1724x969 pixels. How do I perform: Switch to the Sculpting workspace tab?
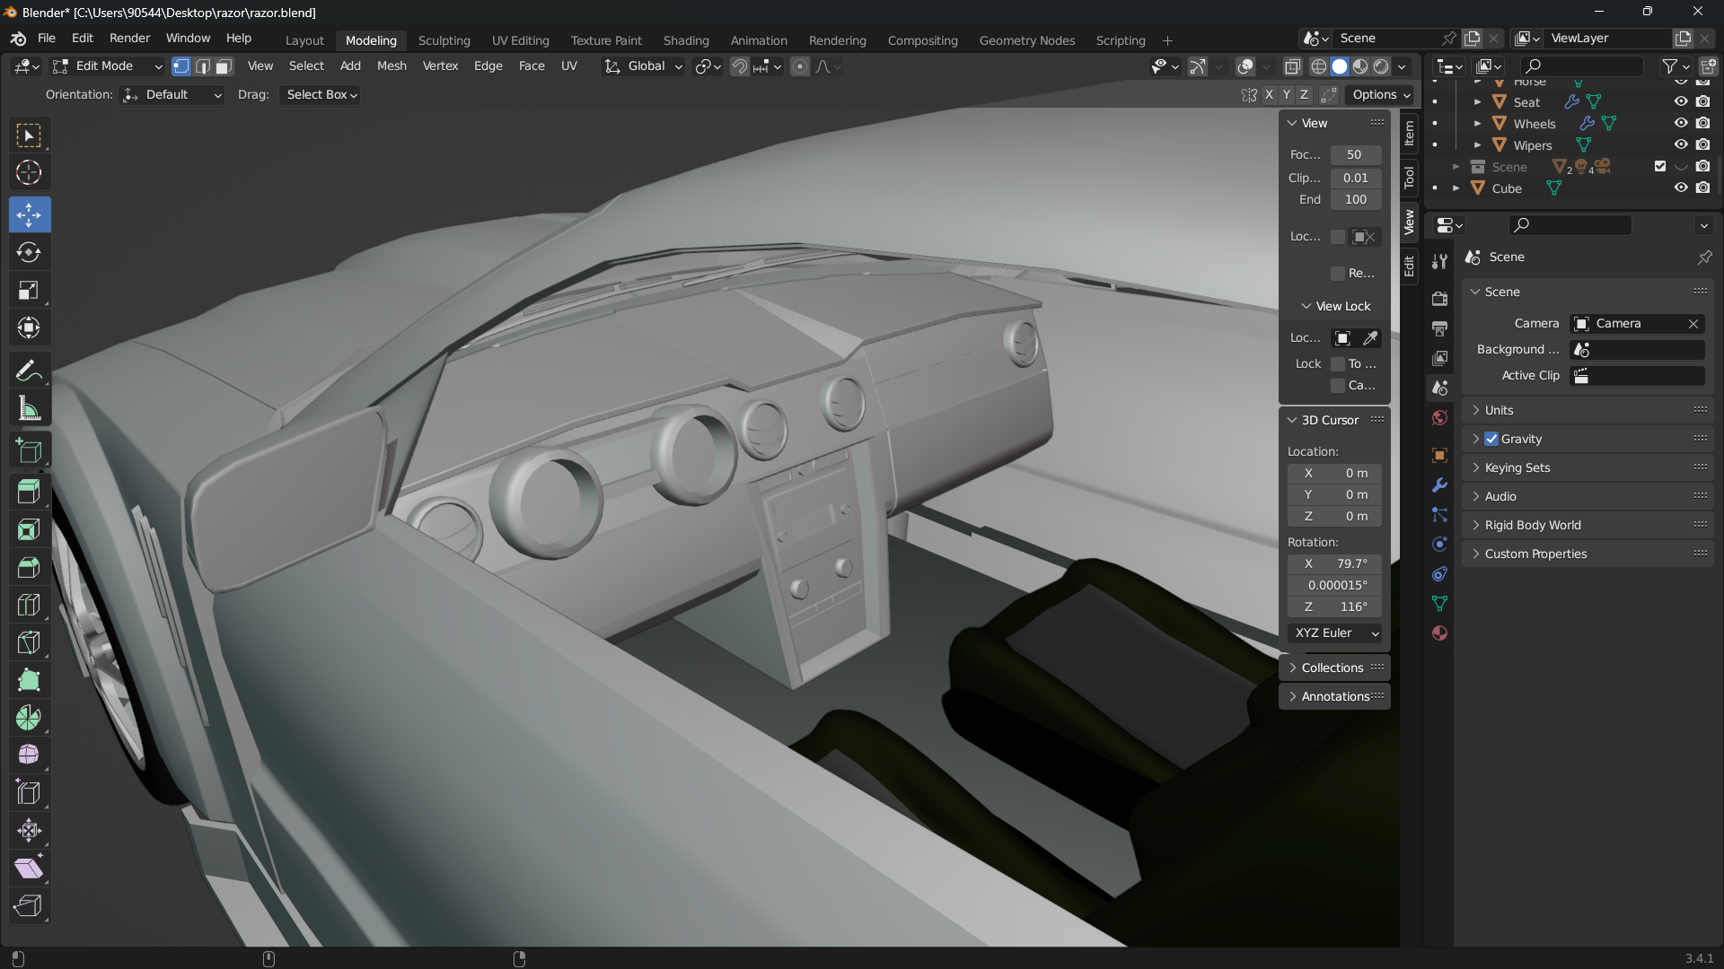pos(444,40)
